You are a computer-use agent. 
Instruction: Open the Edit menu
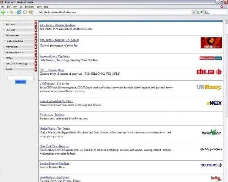[x=9, y=7]
